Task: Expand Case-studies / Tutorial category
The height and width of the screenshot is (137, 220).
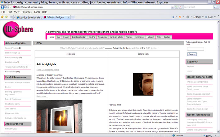Action: [16, 67]
